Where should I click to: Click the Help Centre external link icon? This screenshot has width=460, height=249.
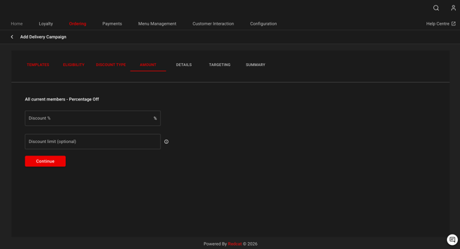point(453,23)
